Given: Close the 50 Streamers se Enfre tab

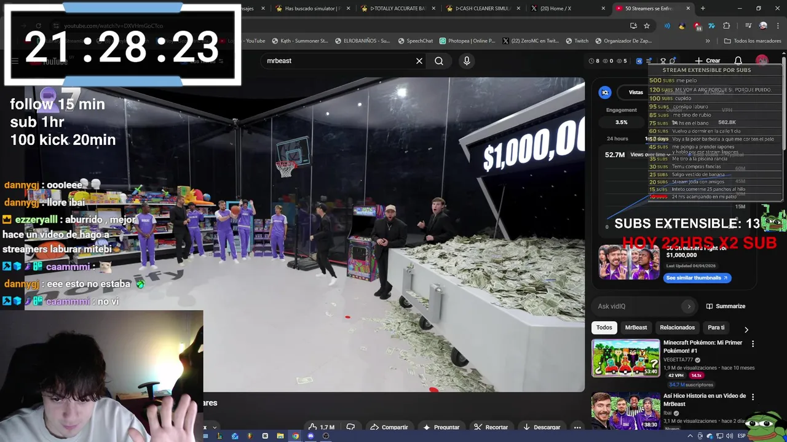Looking at the screenshot, I should pyautogui.click(x=688, y=9).
